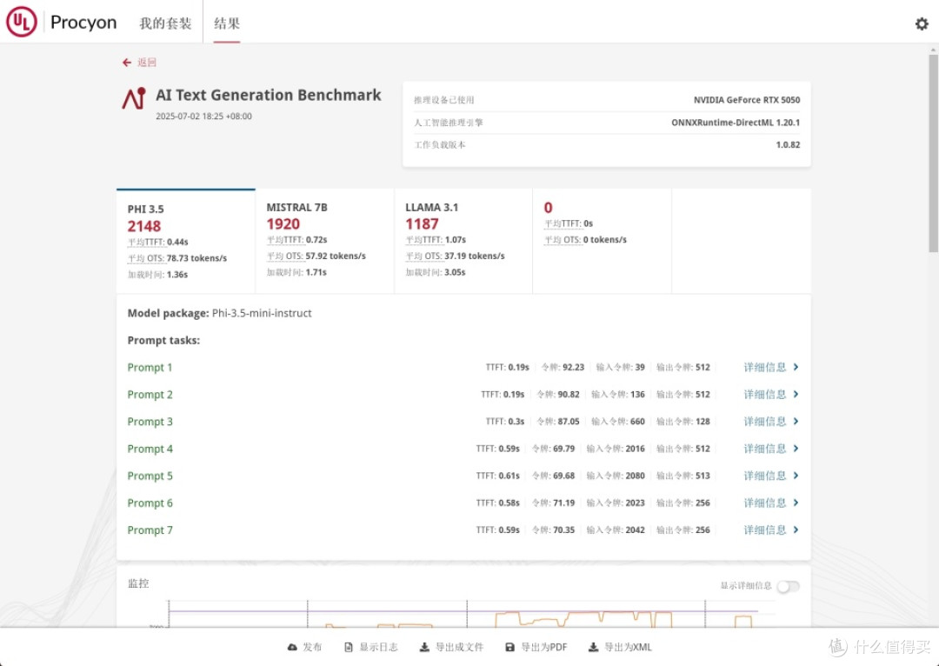Click the vertical page scrollbar
The width and height of the screenshot is (939, 666).
click(x=933, y=153)
